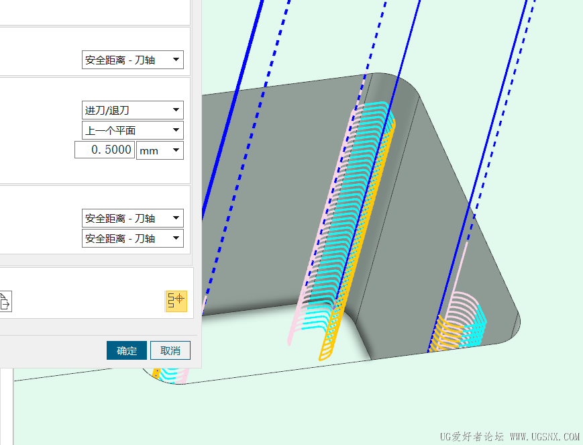Viewport: 583px width, 445px height.
Task: Open the bottom 安全距离 - 刀轴 combo box
Action: click(x=132, y=238)
